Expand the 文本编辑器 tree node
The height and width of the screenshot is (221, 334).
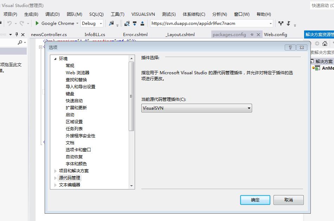pyautogui.click(x=55, y=185)
